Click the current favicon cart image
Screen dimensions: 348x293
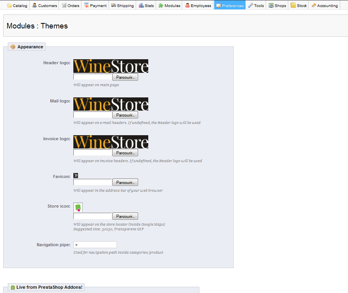(76, 176)
